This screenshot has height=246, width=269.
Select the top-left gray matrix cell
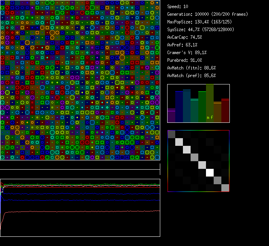coord(171,134)
